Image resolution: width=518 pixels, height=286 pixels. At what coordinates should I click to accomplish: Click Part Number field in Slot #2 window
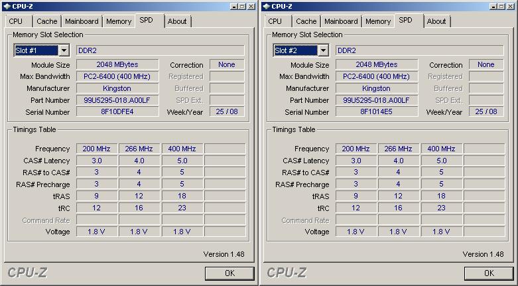[x=377, y=100]
